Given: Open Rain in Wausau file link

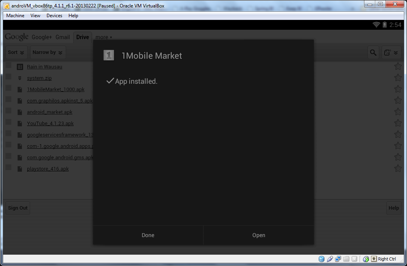Looking at the screenshot, I should pyautogui.click(x=44, y=66).
